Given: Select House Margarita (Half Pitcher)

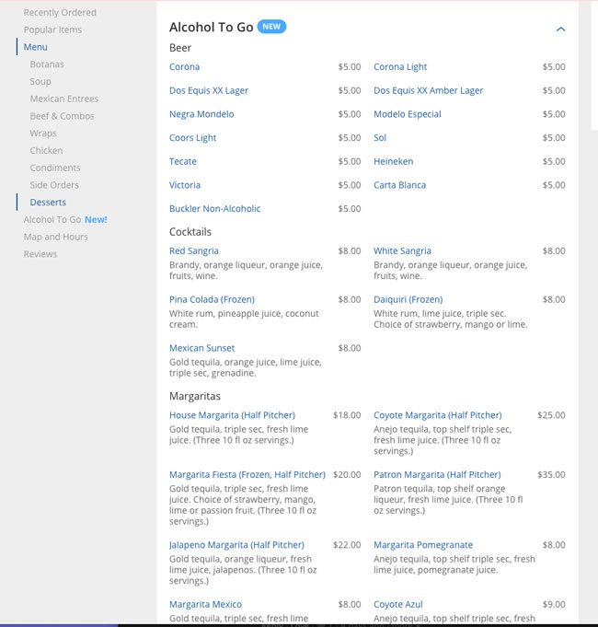Looking at the screenshot, I should [x=232, y=415].
